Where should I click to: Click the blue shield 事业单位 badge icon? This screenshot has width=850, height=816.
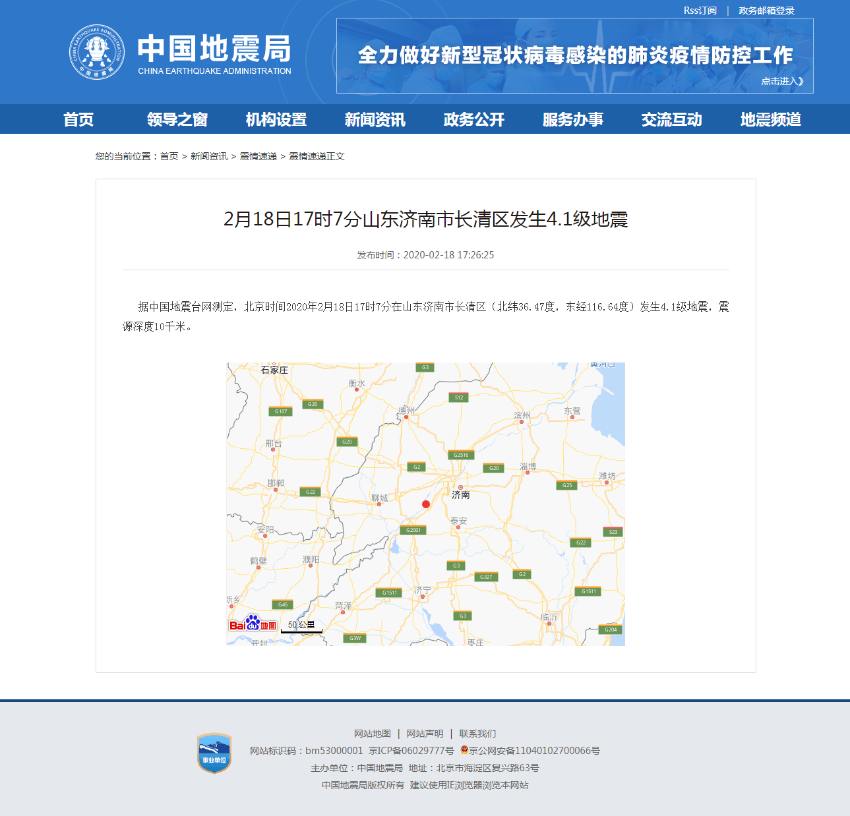click(x=214, y=753)
